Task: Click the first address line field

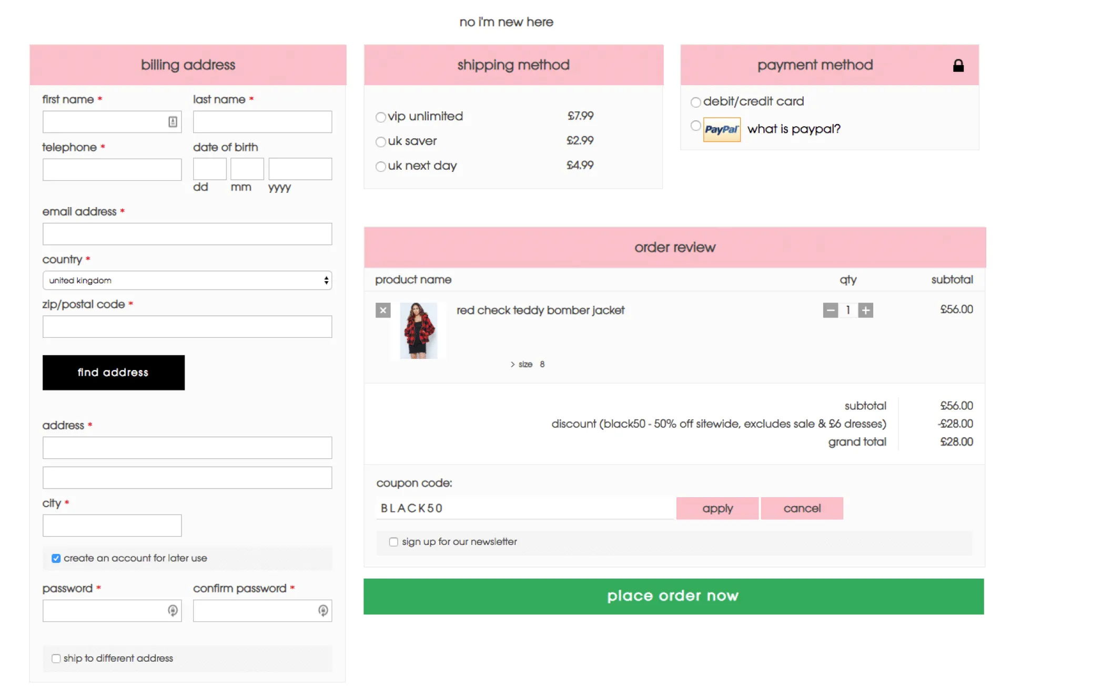Action: click(187, 448)
